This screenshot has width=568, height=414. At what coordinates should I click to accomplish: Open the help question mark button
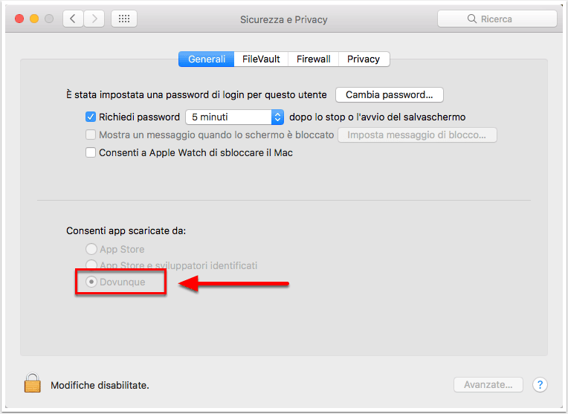tap(540, 385)
